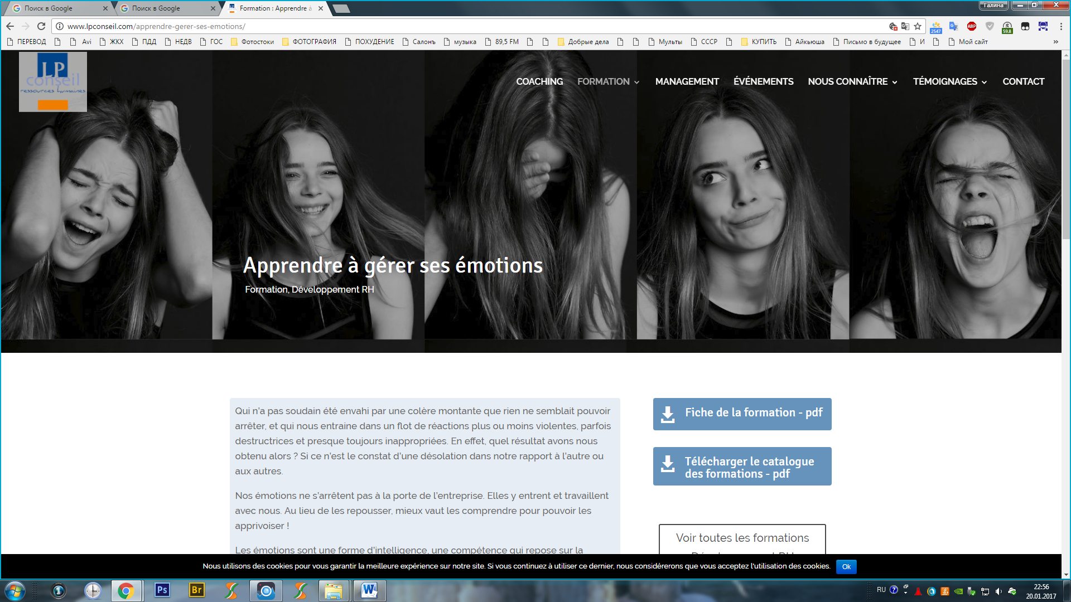Open the Google Translate extension icon
Image resolution: width=1071 pixels, height=602 pixels.
click(x=954, y=26)
